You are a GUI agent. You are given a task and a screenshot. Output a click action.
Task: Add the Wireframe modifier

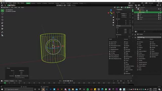(128, 74)
